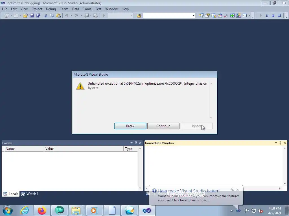Open the Tools menu
The height and width of the screenshot is (216, 289).
pos(87,9)
